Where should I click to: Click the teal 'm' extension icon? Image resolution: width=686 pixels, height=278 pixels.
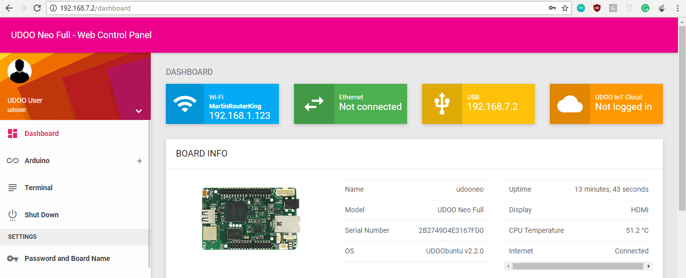click(x=581, y=8)
